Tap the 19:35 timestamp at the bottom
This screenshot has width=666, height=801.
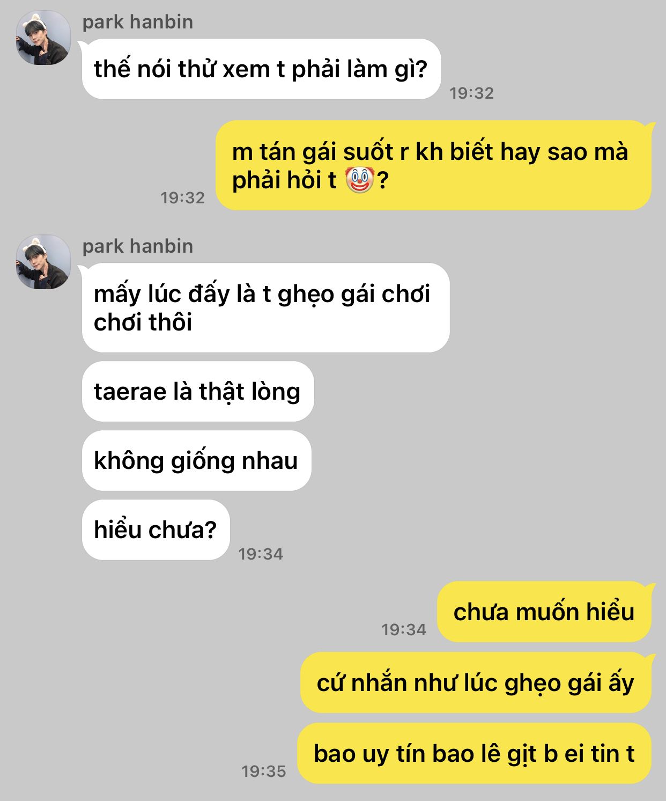[264, 771]
